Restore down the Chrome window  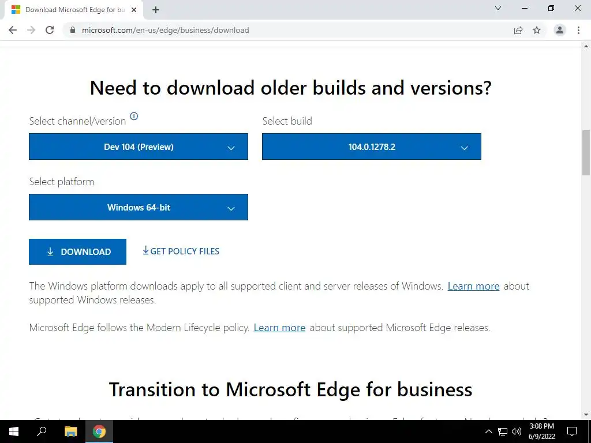click(551, 8)
